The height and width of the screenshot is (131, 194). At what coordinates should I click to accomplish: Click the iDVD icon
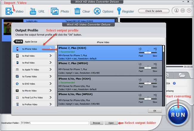(17, 84)
